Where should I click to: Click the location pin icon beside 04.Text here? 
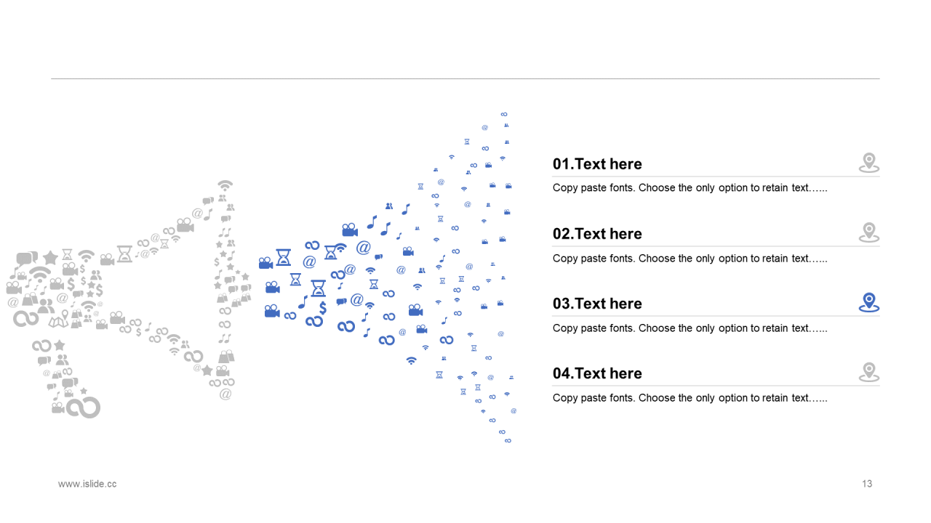pyautogui.click(x=868, y=372)
